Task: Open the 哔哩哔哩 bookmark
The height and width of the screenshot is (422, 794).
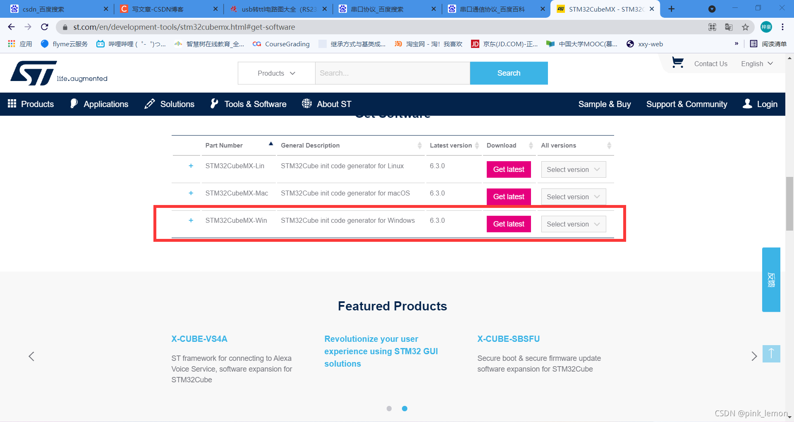Action: coord(131,44)
